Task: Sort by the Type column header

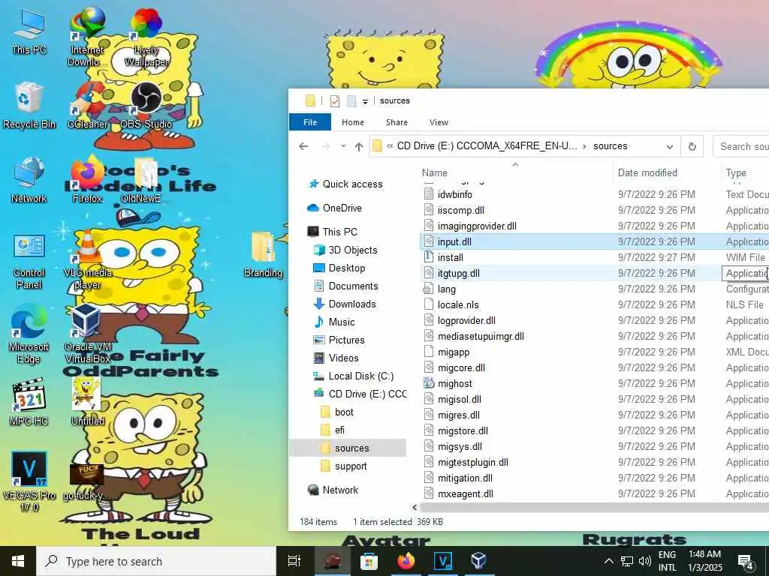Action: tap(744, 172)
